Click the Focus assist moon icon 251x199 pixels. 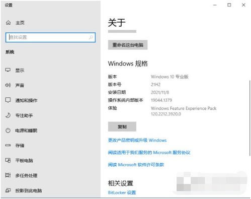(x=8, y=115)
